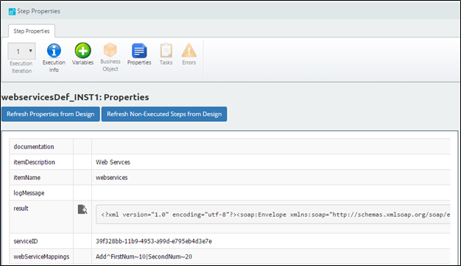Select the logMessage property label

point(29,193)
